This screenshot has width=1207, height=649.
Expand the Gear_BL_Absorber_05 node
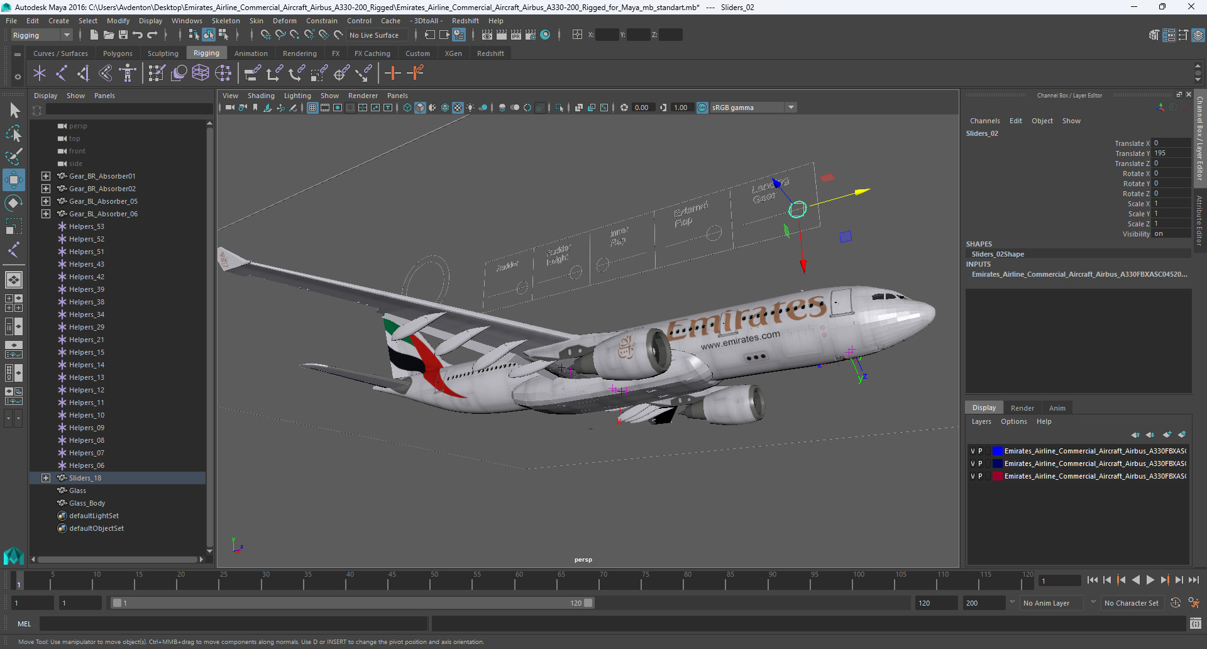tap(45, 201)
